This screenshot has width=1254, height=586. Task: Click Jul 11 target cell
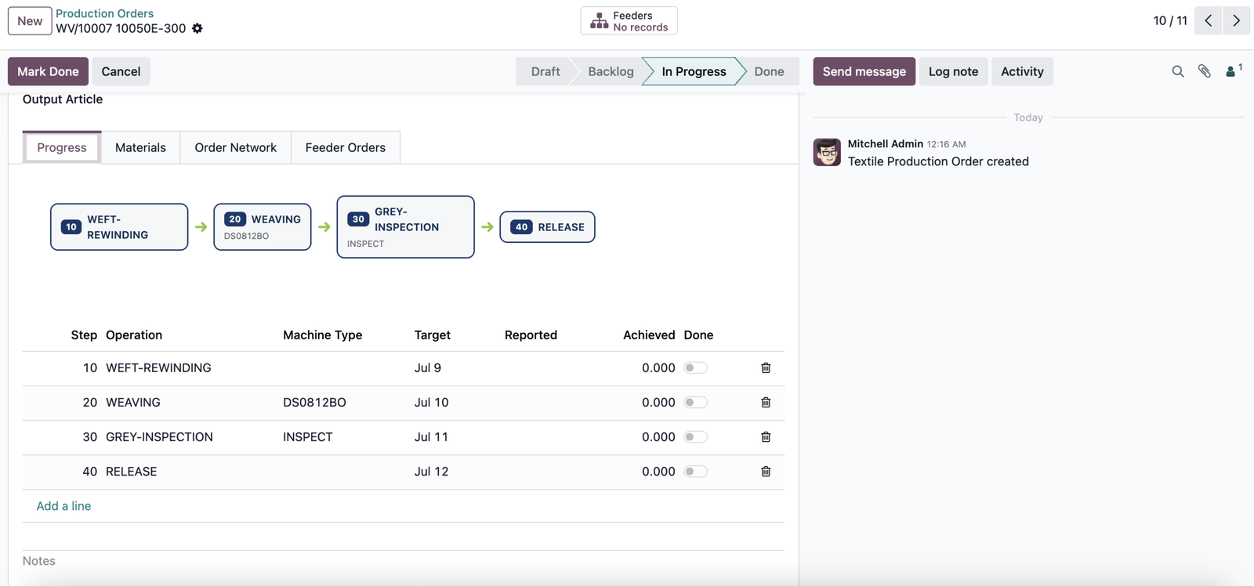coord(431,437)
